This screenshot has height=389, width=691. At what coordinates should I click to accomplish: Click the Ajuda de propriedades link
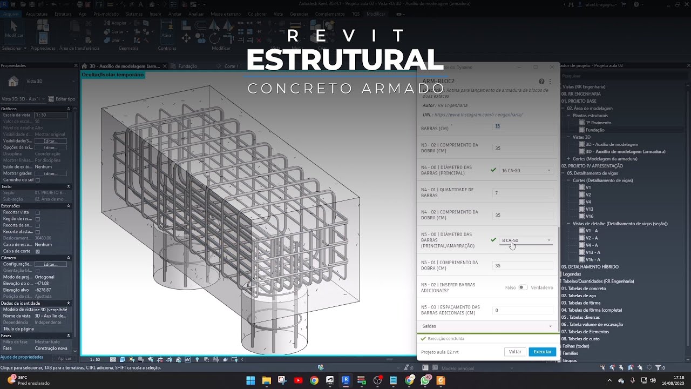pos(22,357)
